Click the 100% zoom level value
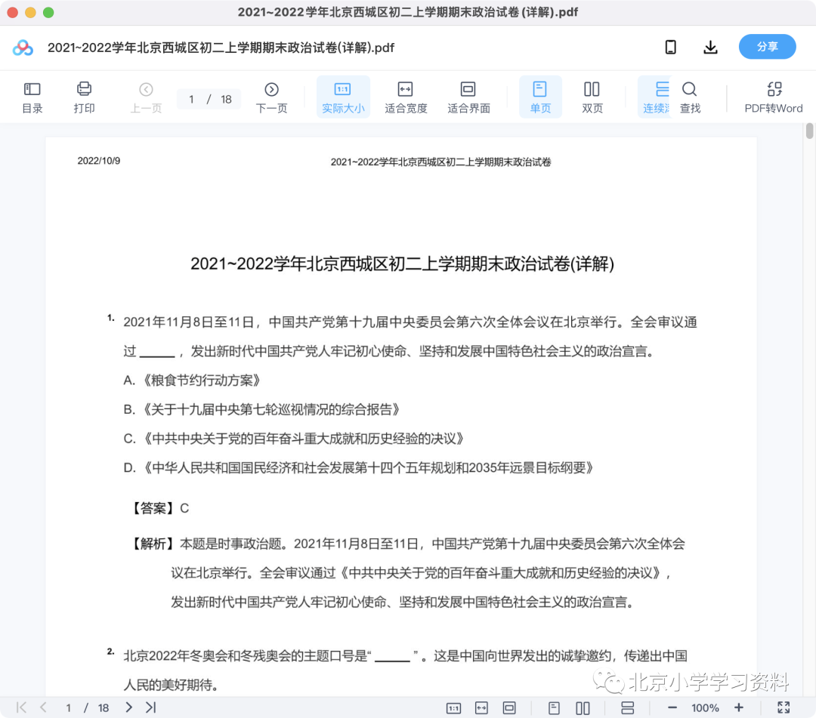816x718 pixels. [705, 707]
